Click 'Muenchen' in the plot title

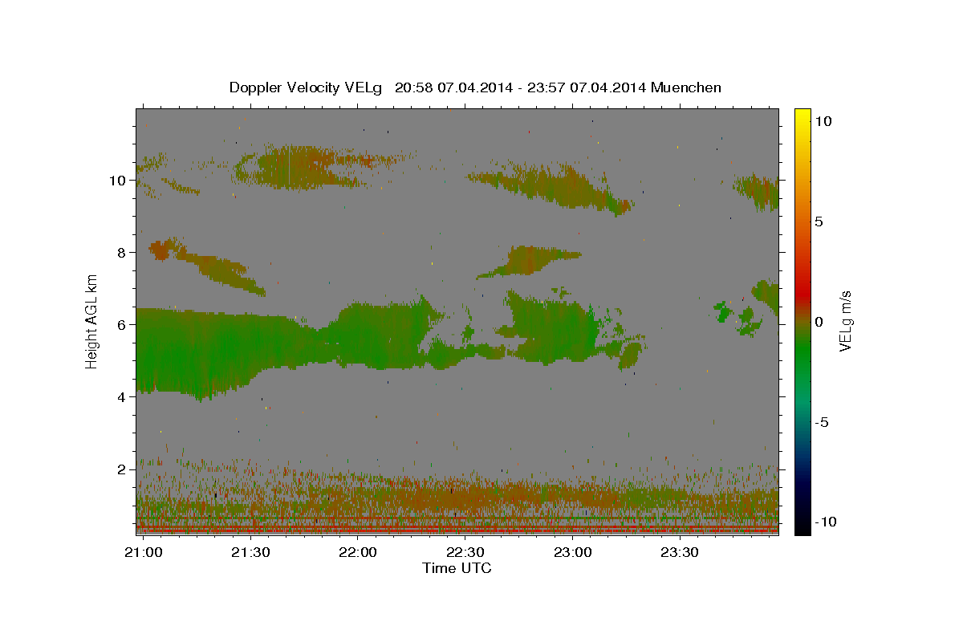686,87
